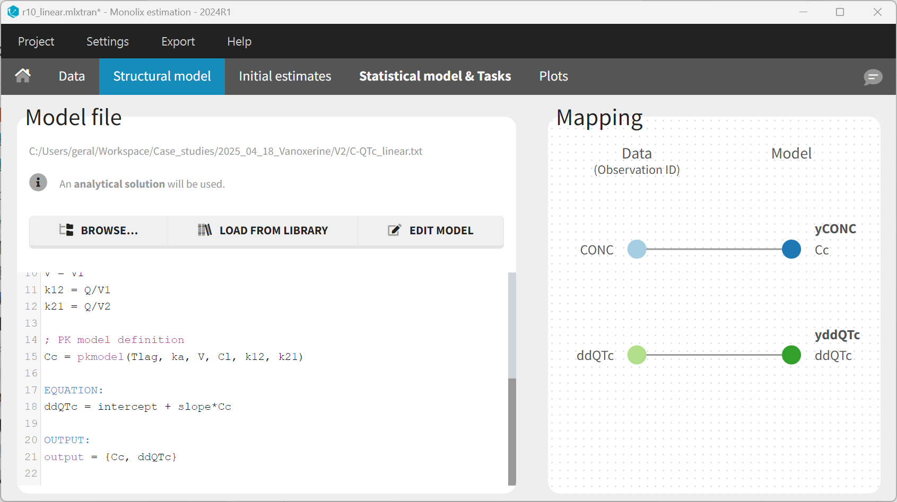Click the analytical solution info icon
Viewport: 897px width, 502px height.
coord(38,183)
